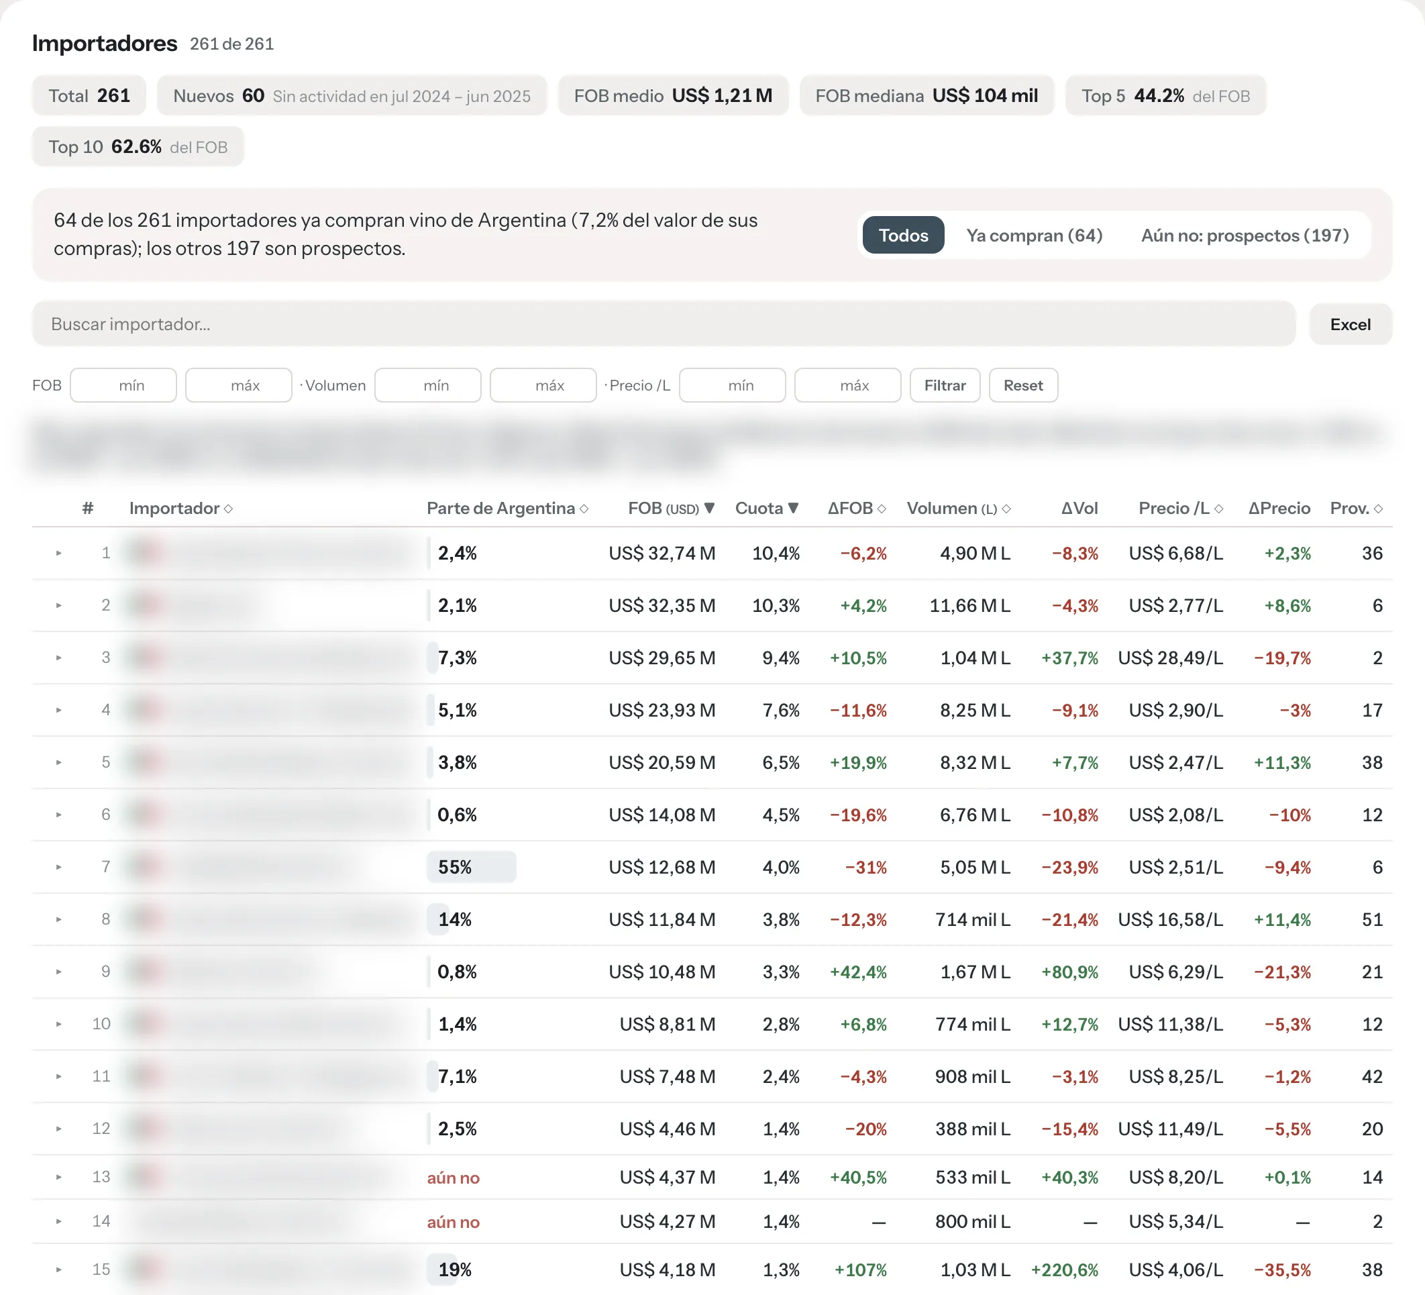Click the ΔVol column header
The height and width of the screenshot is (1295, 1425).
(x=1079, y=508)
